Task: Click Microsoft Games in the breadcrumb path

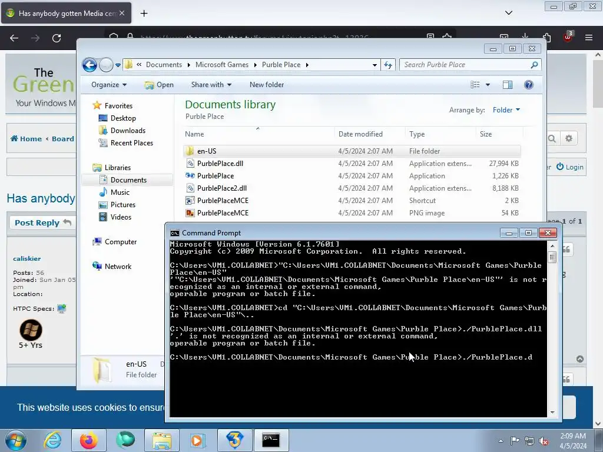Action: [x=222, y=65]
